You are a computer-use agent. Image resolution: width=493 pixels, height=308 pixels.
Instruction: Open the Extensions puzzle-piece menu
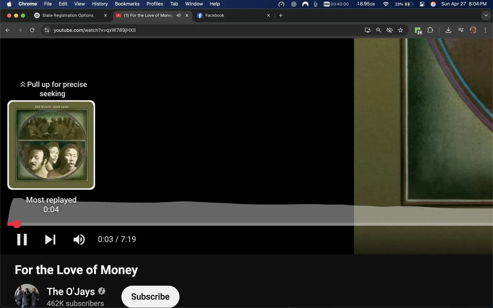tap(430, 30)
